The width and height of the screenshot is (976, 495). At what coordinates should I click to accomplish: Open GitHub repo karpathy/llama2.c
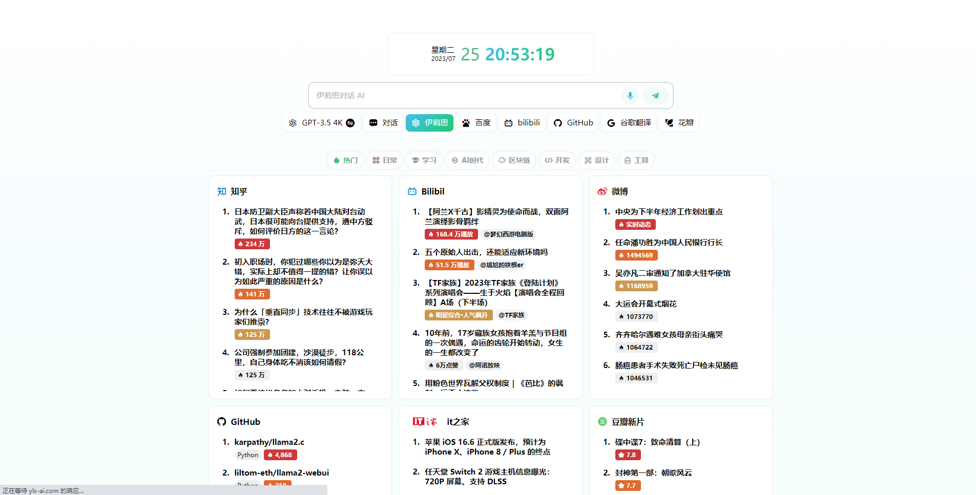pyautogui.click(x=269, y=442)
